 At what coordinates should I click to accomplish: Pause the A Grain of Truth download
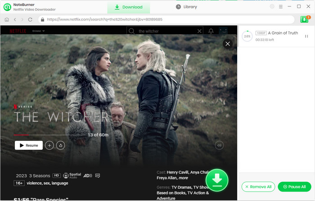point(306,36)
